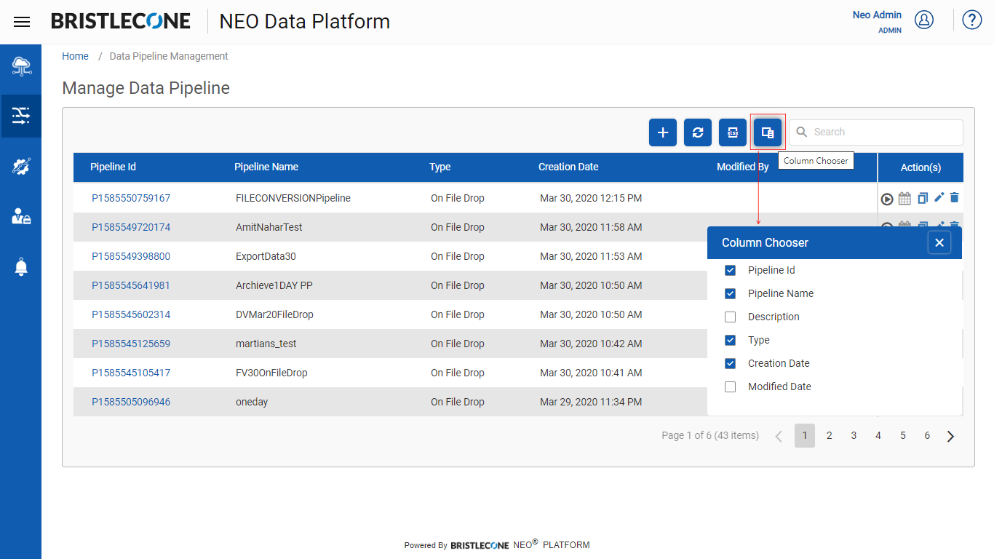The height and width of the screenshot is (559, 994).
Task: Open the gear tools sidebar icon
Action: pos(21,166)
